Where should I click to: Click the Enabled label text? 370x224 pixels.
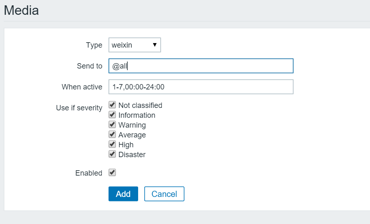[x=88, y=173]
